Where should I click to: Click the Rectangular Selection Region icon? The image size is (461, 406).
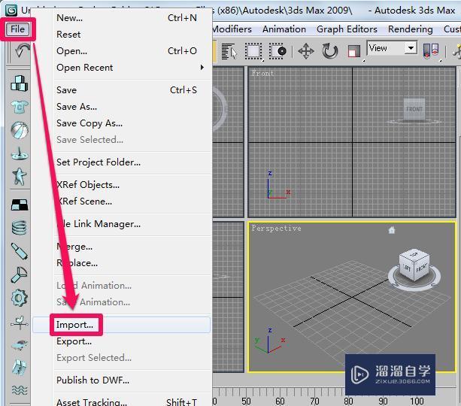(x=253, y=51)
